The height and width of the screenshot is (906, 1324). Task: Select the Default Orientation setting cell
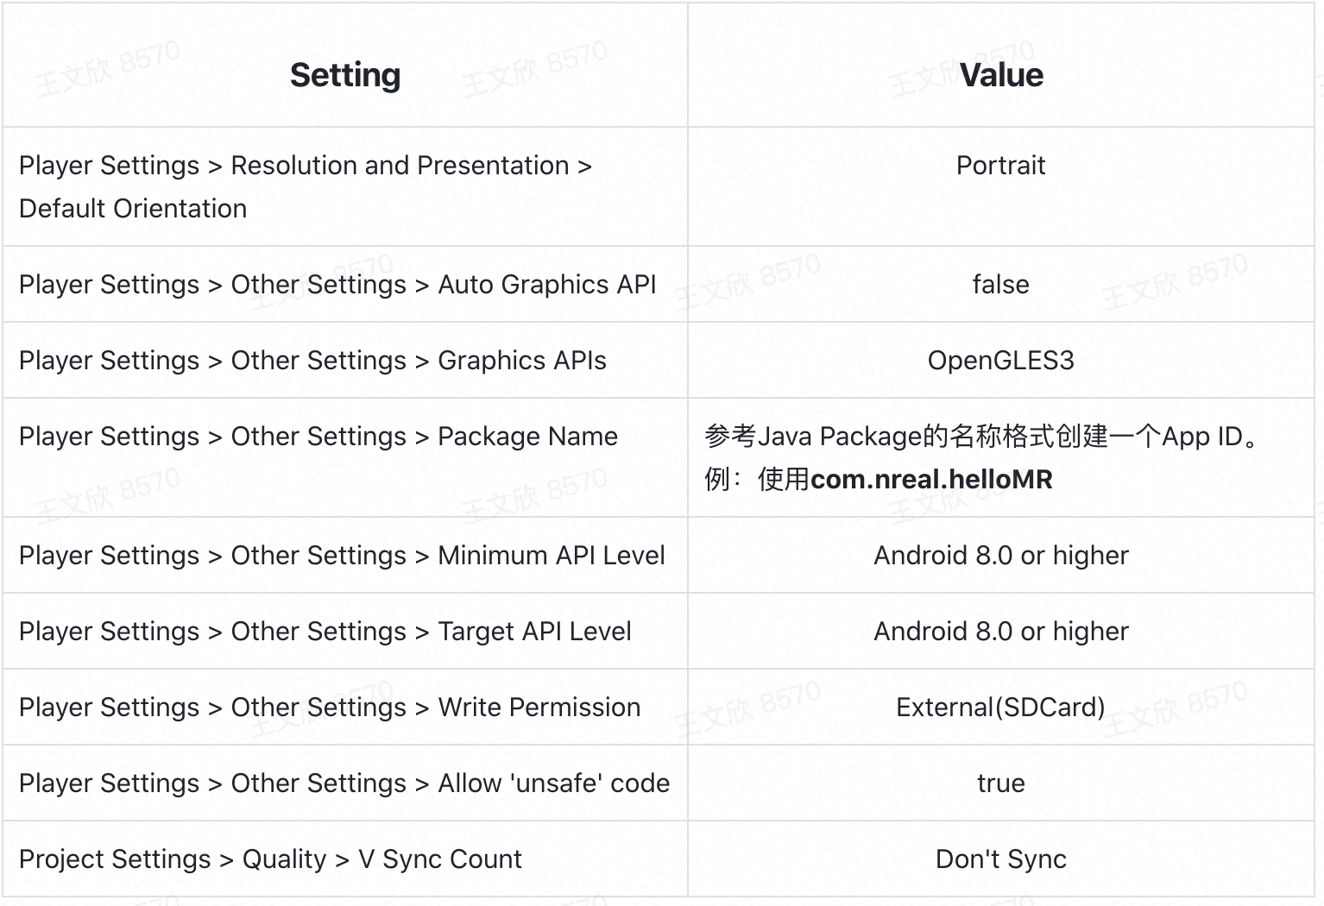(x=345, y=186)
